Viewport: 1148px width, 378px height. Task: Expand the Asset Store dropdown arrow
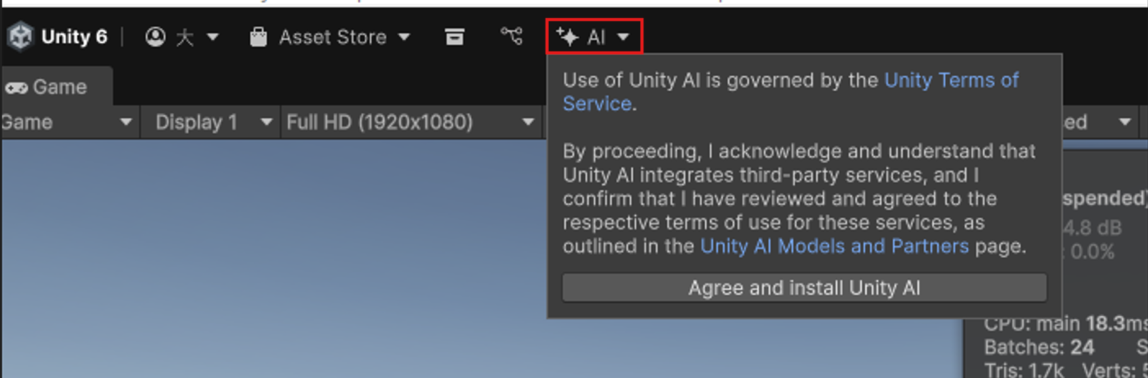pyautogui.click(x=406, y=37)
